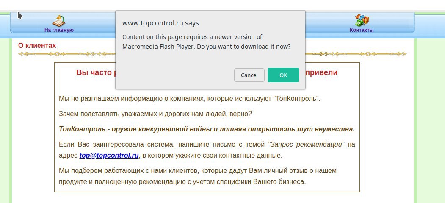Click the paragraph starting 'Мы не разглашаем информацию'
445x203 pixels.
pos(190,99)
